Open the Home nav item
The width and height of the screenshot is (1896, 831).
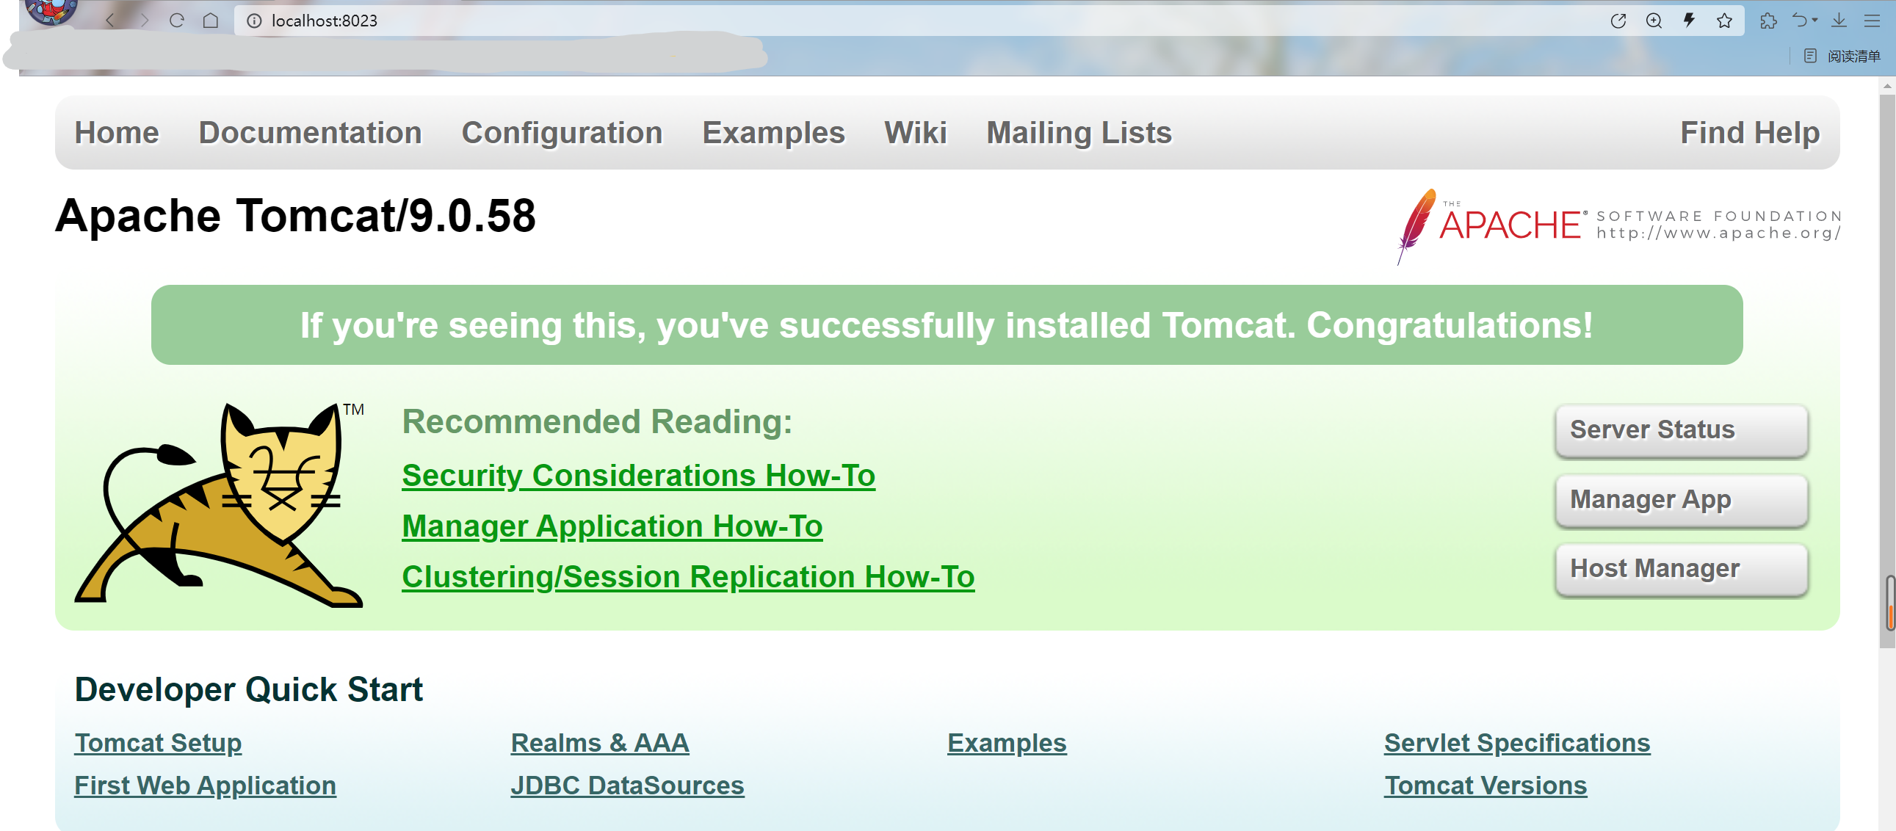117,132
